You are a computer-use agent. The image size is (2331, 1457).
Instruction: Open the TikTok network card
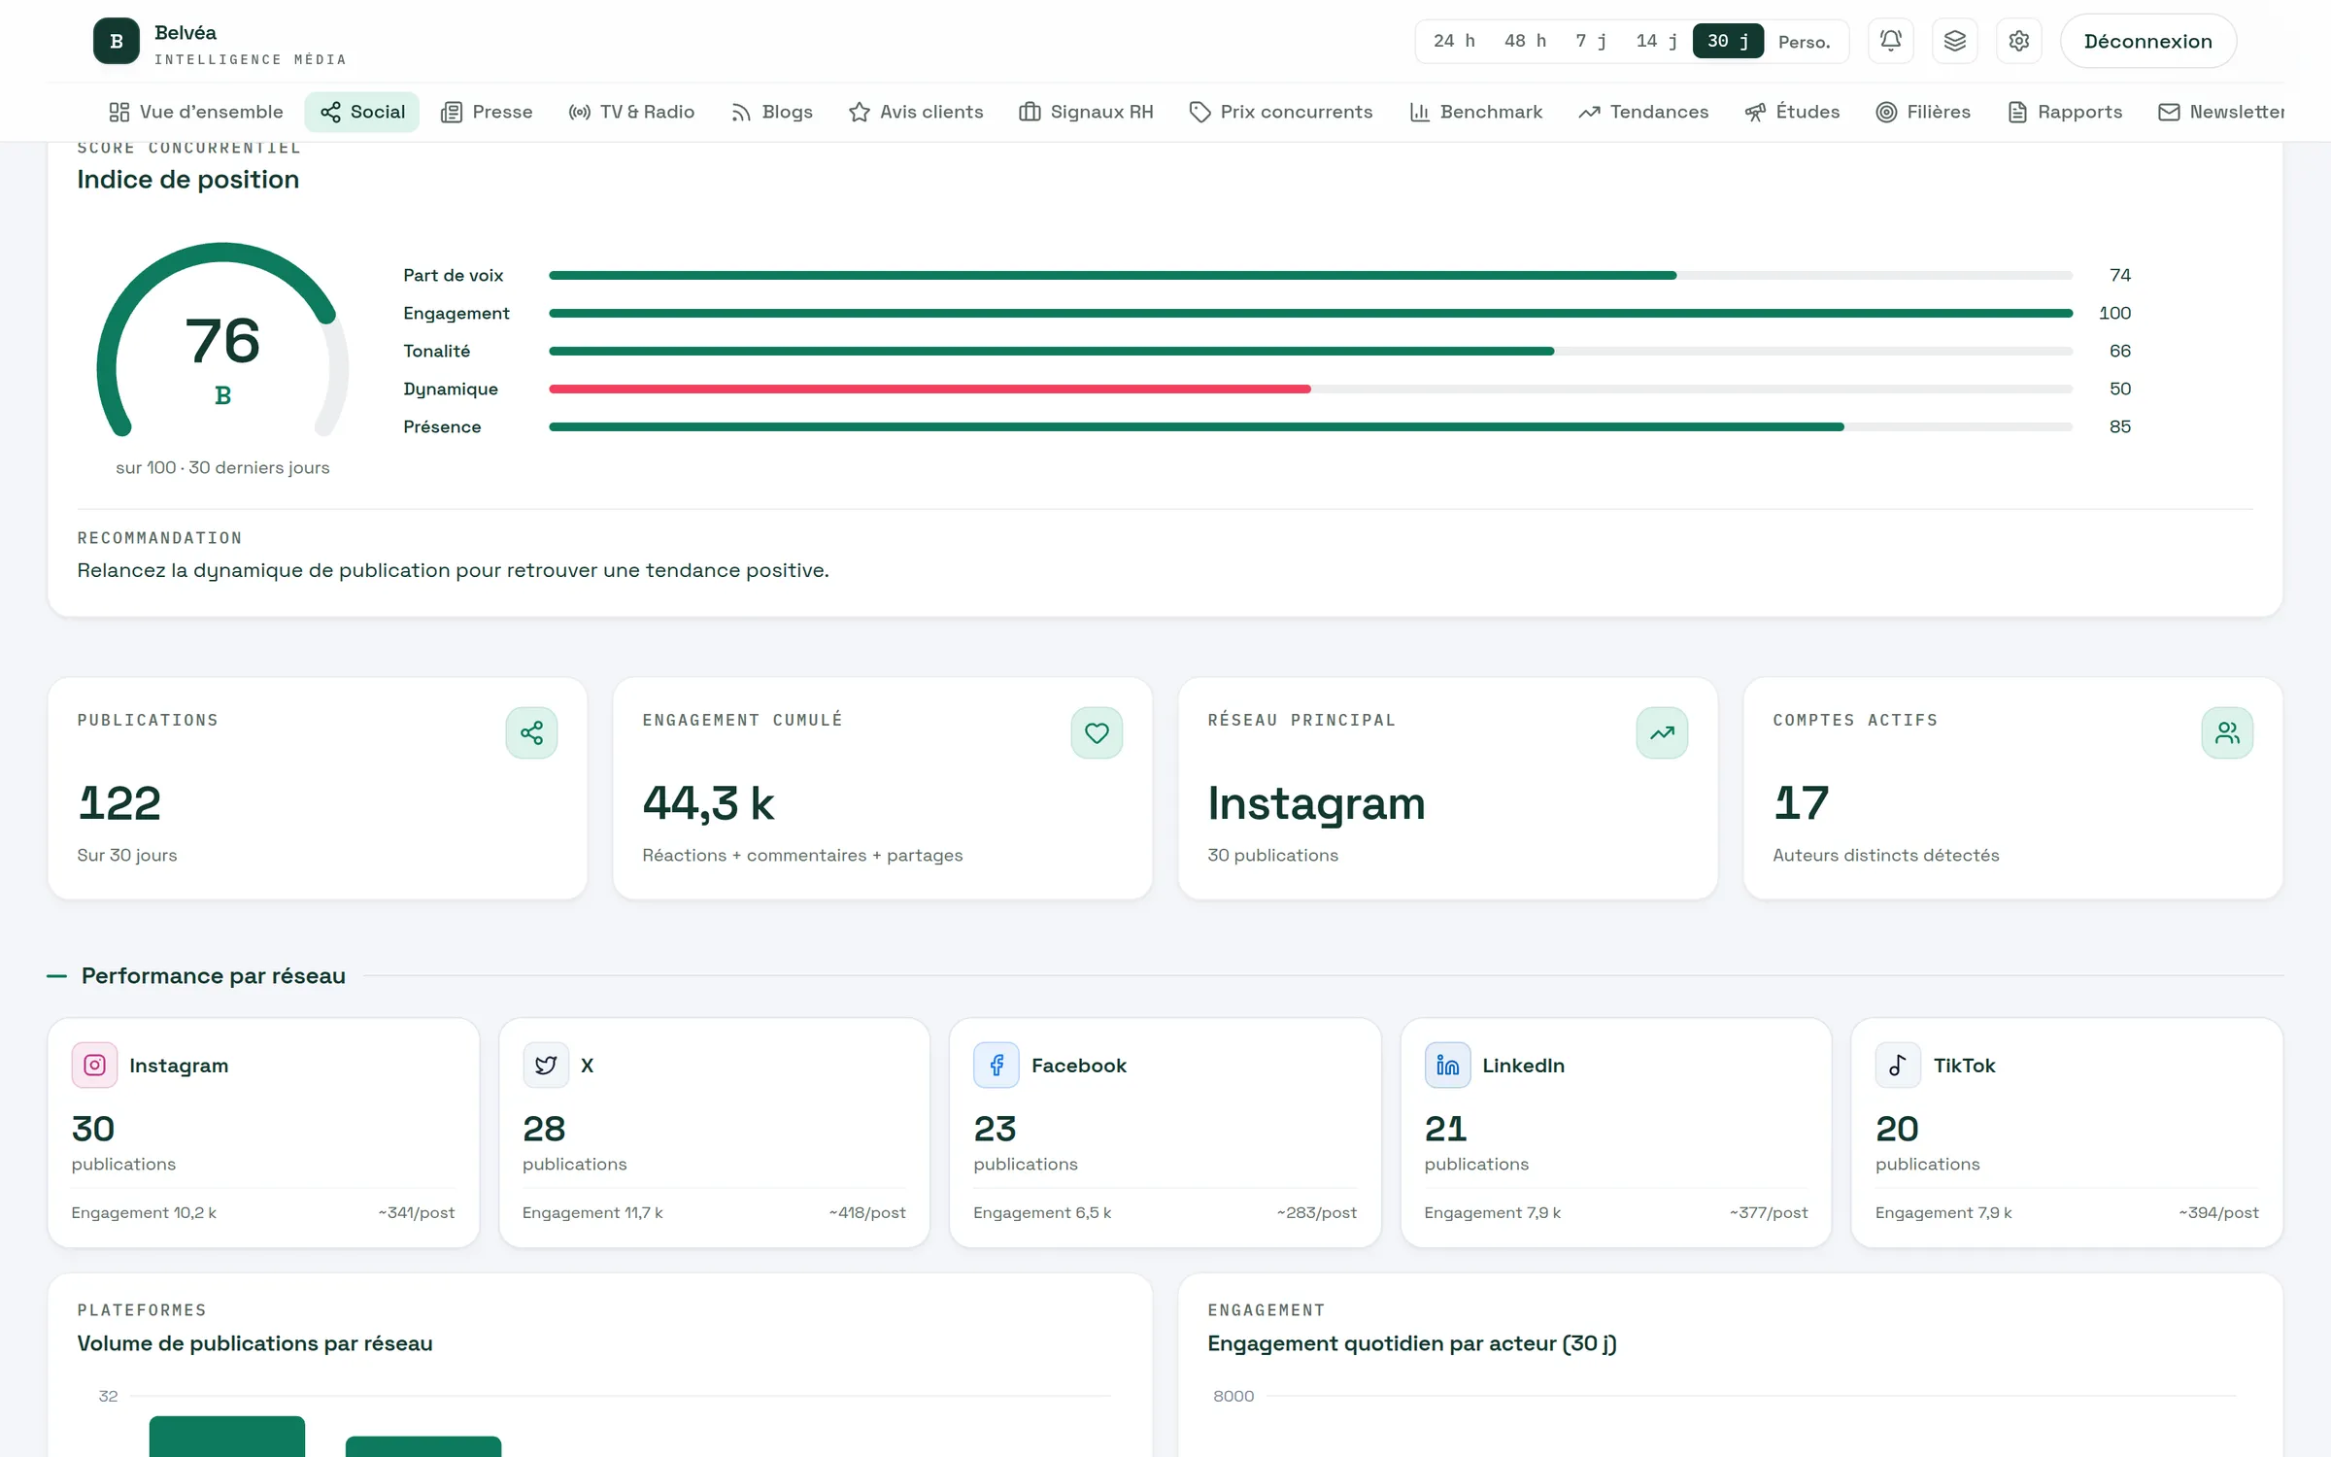pyautogui.click(x=2067, y=1133)
